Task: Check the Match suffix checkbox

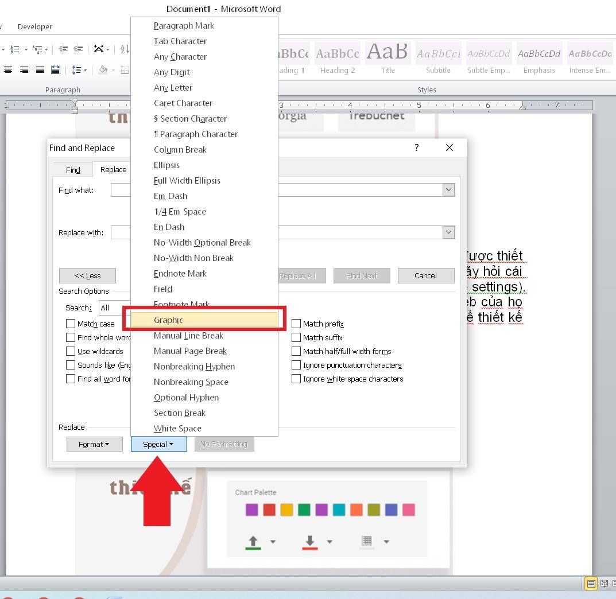Action: pyautogui.click(x=296, y=337)
